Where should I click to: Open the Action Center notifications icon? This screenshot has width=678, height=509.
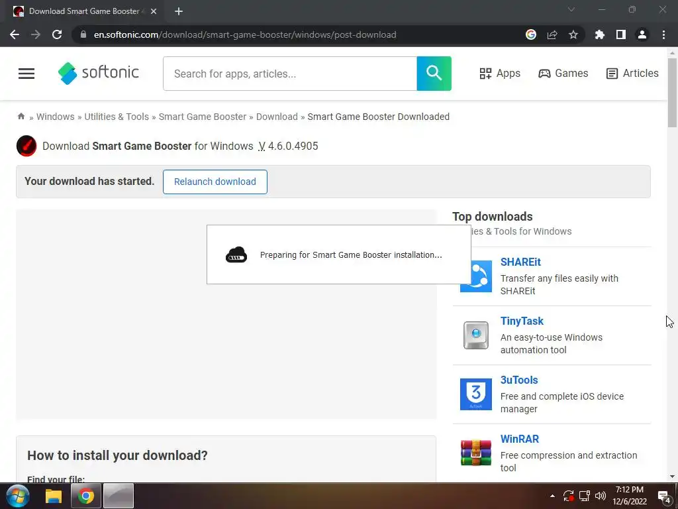(x=663, y=496)
